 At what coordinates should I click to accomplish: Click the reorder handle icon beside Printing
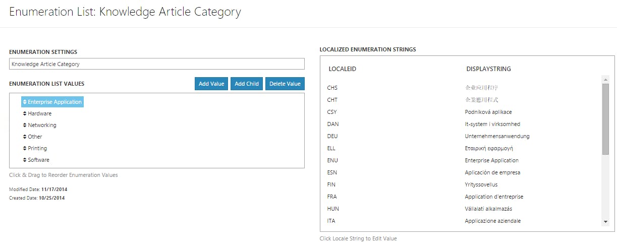point(25,149)
